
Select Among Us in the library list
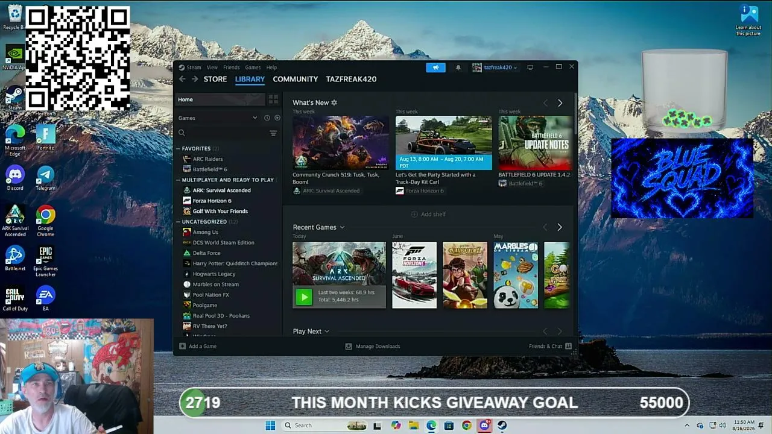(205, 232)
